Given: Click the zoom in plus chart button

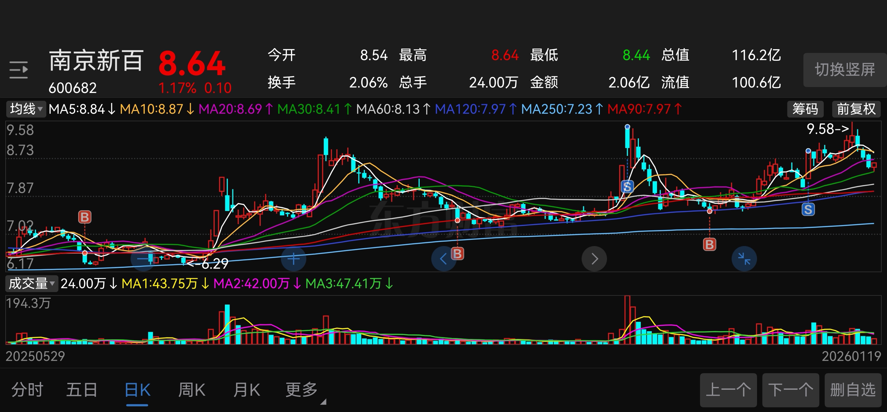Looking at the screenshot, I should 293,259.
